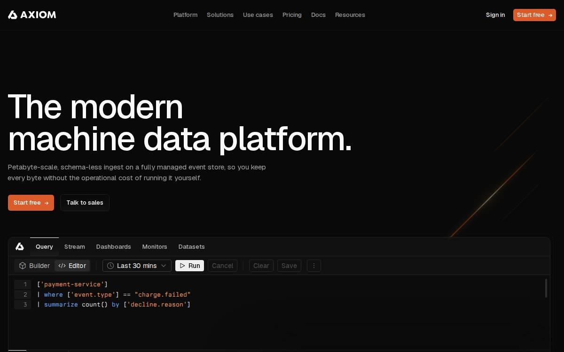
Task: Open the Docs link
Action: 318,15
